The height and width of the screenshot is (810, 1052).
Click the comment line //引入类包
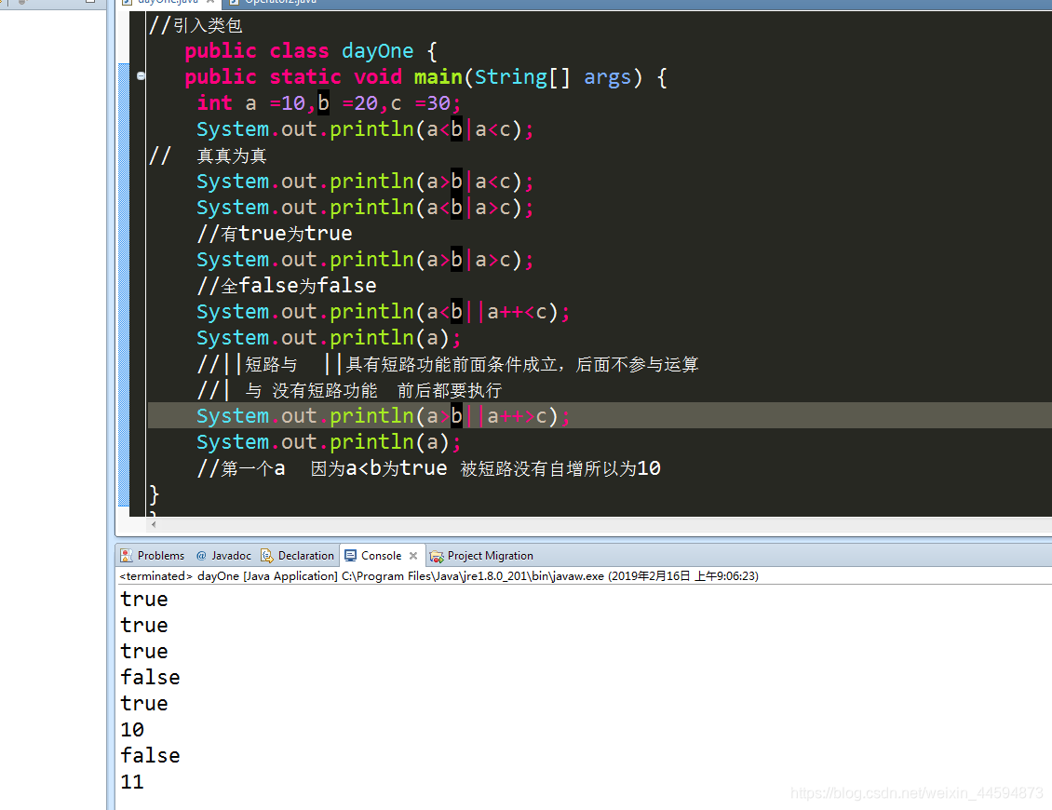[x=196, y=25]
